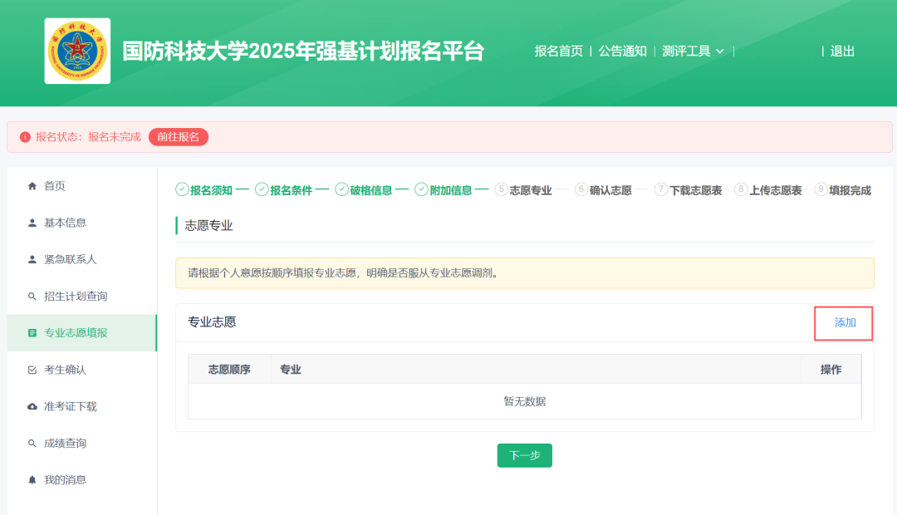Screen dimensions: 897x515
Task: Click the green 下一步 button
Action: click(x=525, y=455)
